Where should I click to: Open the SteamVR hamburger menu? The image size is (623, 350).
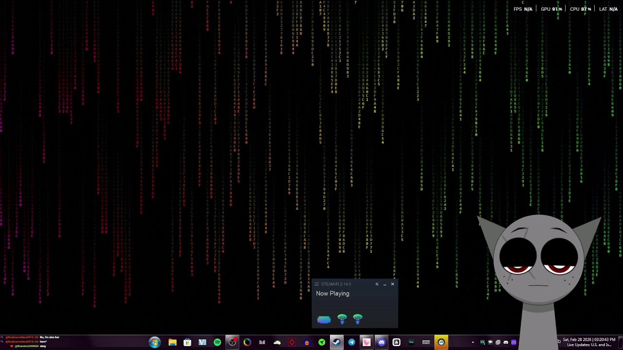(316, 284)
